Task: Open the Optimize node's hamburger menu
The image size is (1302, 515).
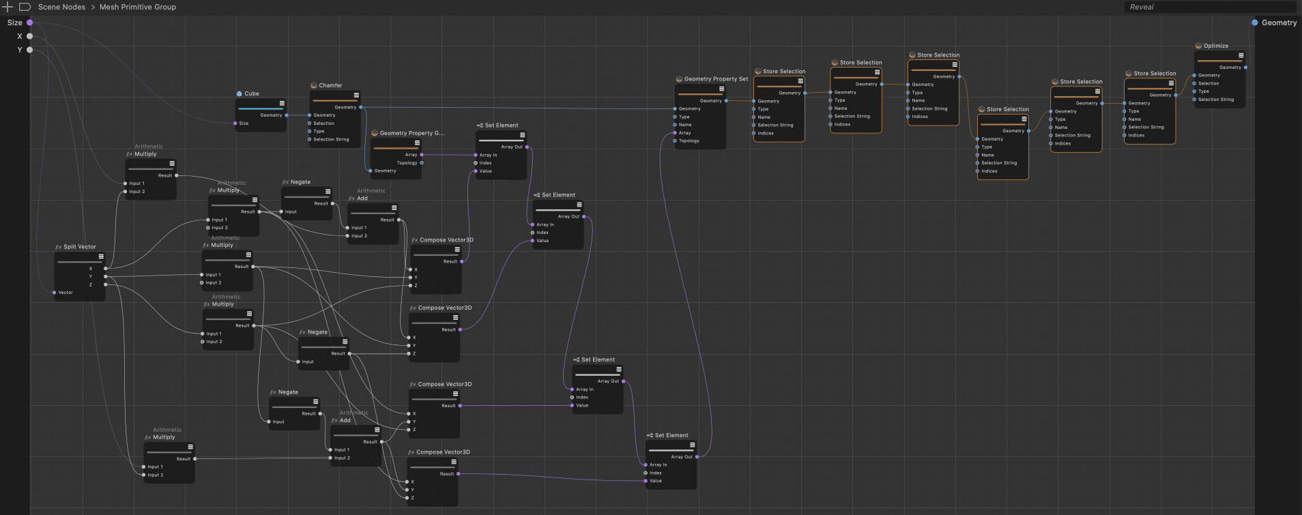Action: click(1241, 56)
